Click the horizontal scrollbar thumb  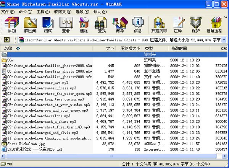coord(111,156)
